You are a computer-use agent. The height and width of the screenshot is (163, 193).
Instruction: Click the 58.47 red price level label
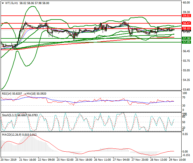point(186,23)
